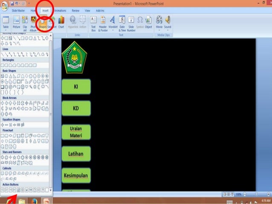Click the zoom out minus button

245,194
